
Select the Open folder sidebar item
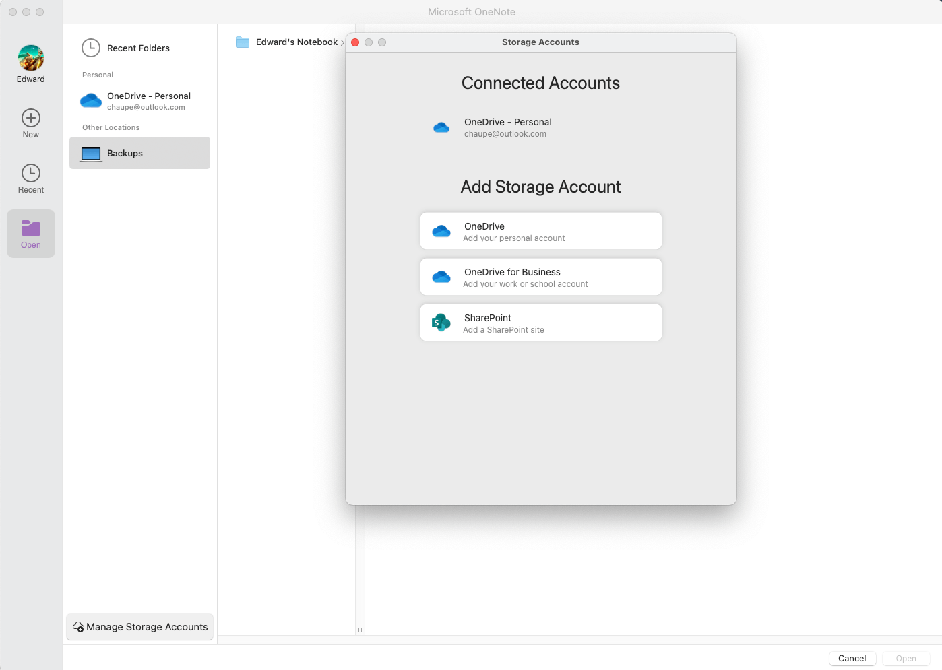click(31, 234)
